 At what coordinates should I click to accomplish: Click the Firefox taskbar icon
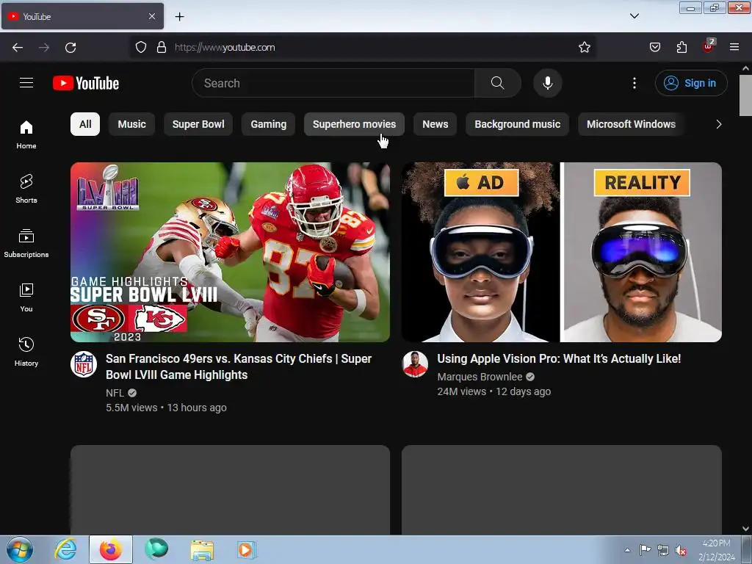click(x=111, y=549)
